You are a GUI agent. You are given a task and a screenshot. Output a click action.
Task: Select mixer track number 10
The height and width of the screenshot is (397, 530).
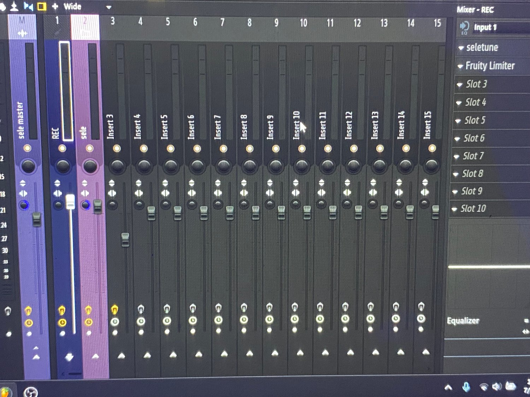pos(304,23)
